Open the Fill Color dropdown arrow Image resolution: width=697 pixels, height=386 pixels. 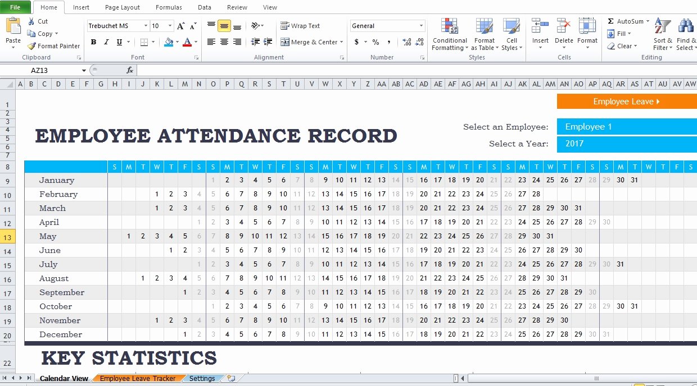(x=176, y=42)
